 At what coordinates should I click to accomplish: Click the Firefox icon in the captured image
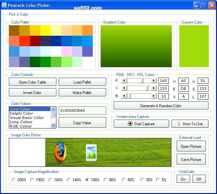(x=60, y=152)
